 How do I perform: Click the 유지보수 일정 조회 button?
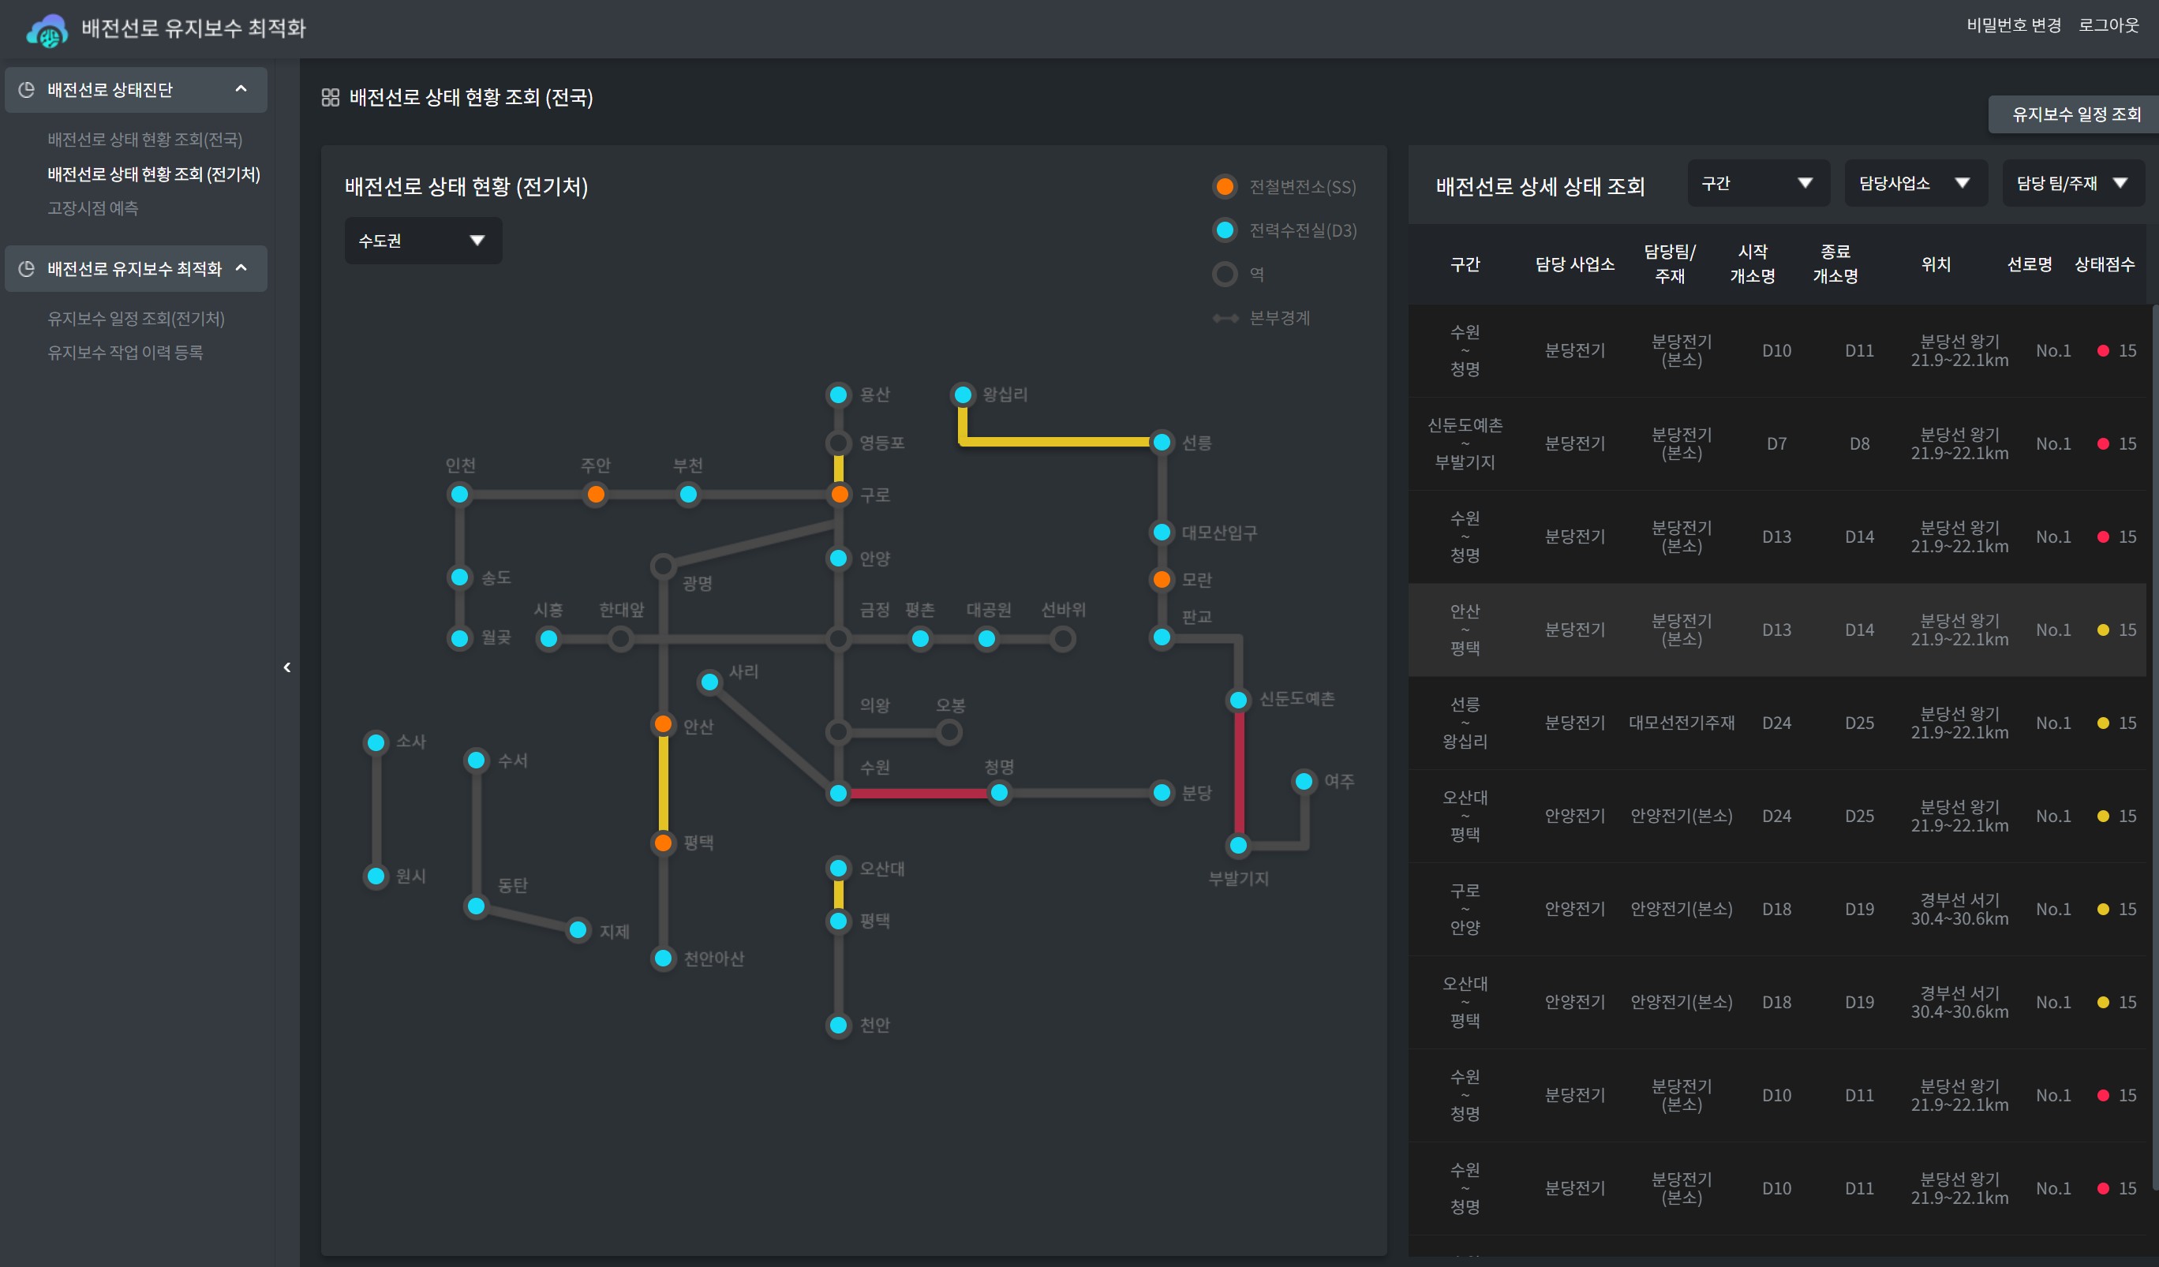tap(2075, 114)
